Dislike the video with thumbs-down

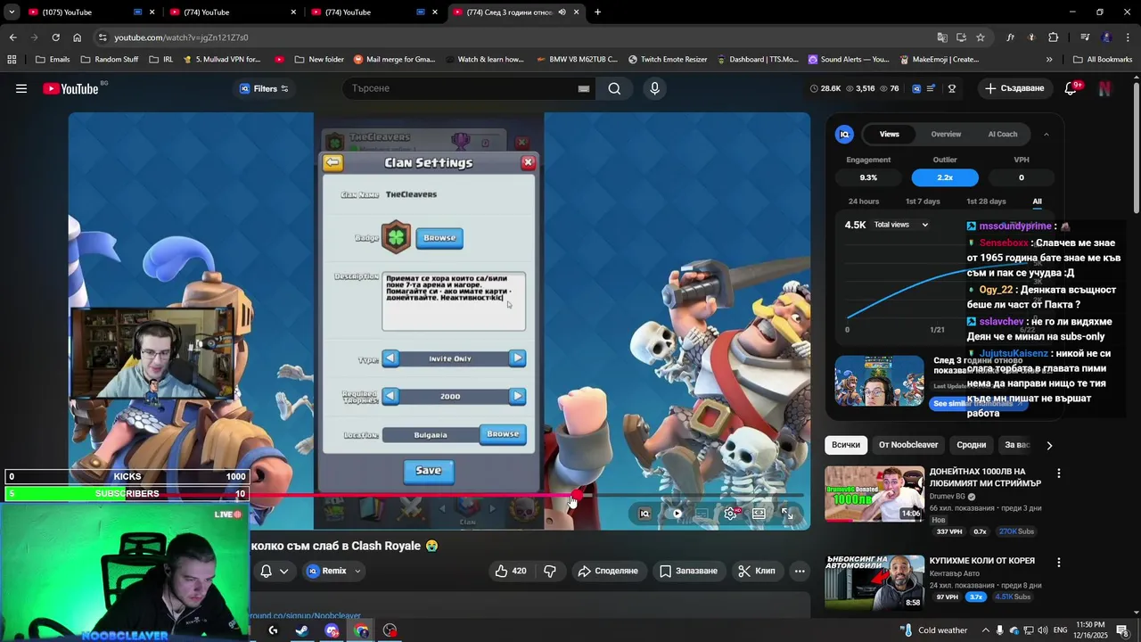pos(550,571)
